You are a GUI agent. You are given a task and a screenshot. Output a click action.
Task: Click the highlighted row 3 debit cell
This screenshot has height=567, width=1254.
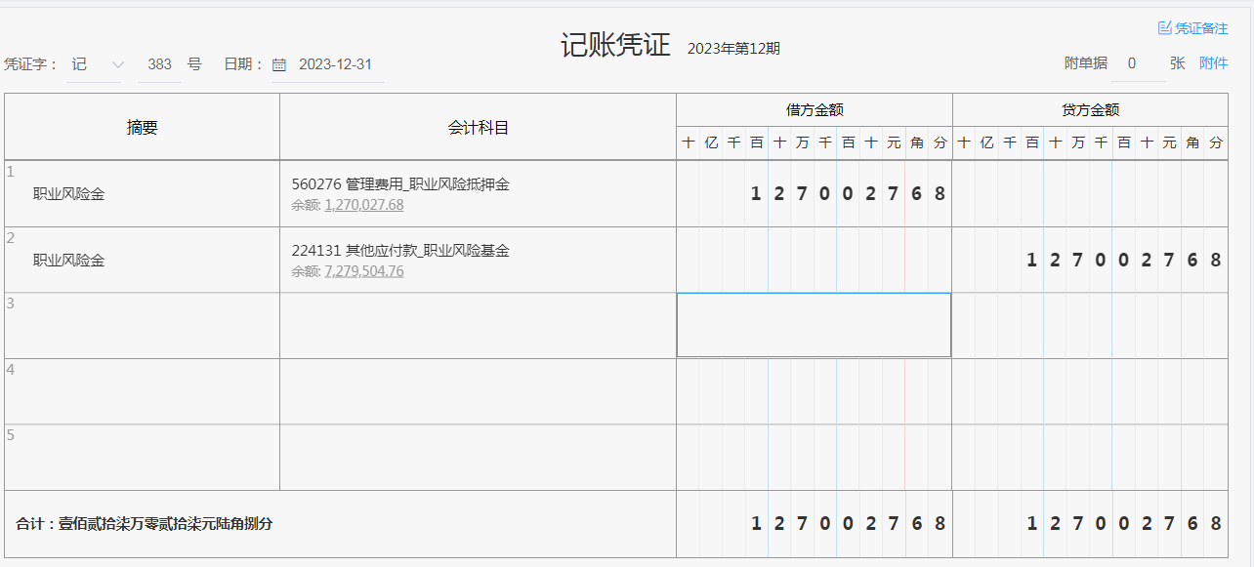(x=814, y=325)
